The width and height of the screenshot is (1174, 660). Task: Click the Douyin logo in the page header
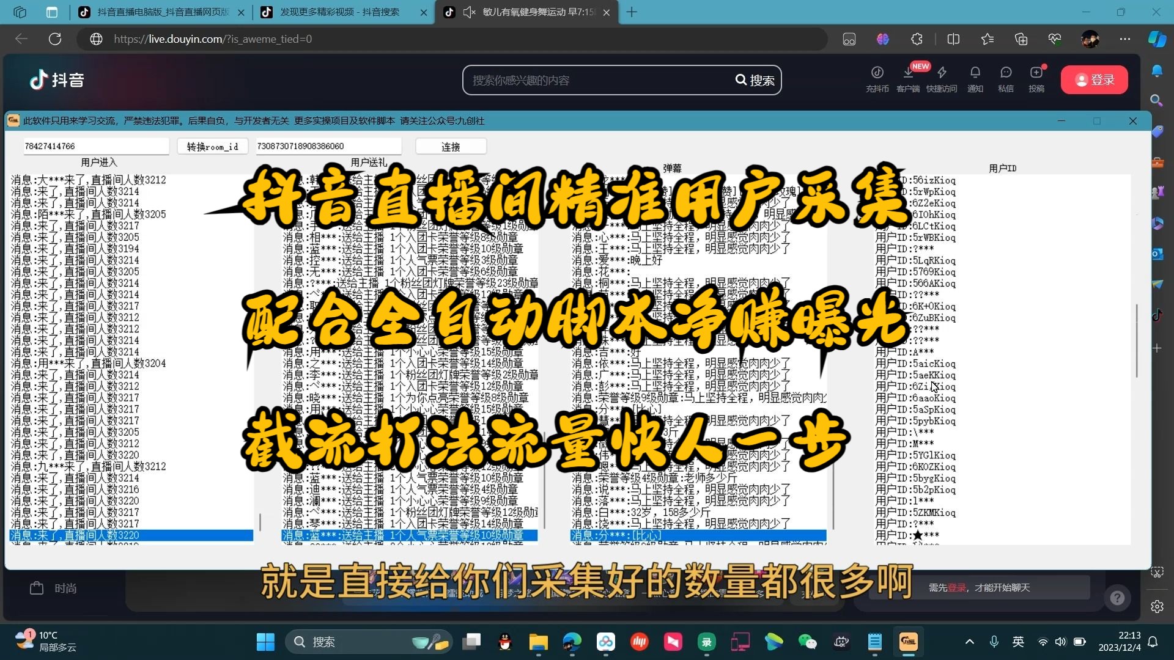tap(57, 79)
